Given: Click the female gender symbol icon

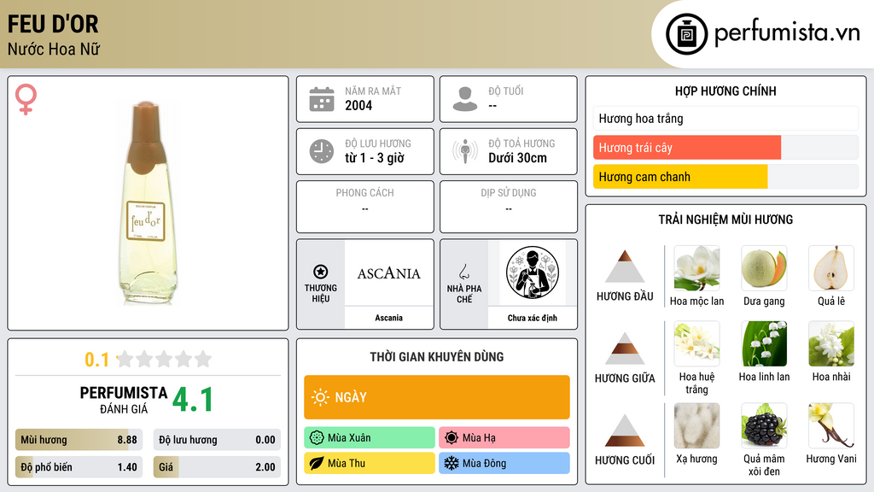Looking at the screenshot, I should tap(26, 99).
